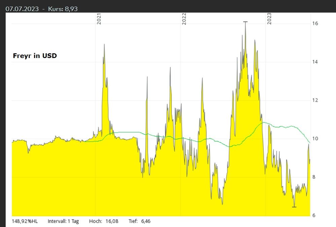336x227 pixels.
Task: Click the green moving average line's right end
Action: pos(309,142)
